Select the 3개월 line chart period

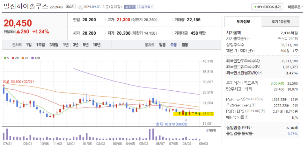pyautogui.click(x=54, y=45)
